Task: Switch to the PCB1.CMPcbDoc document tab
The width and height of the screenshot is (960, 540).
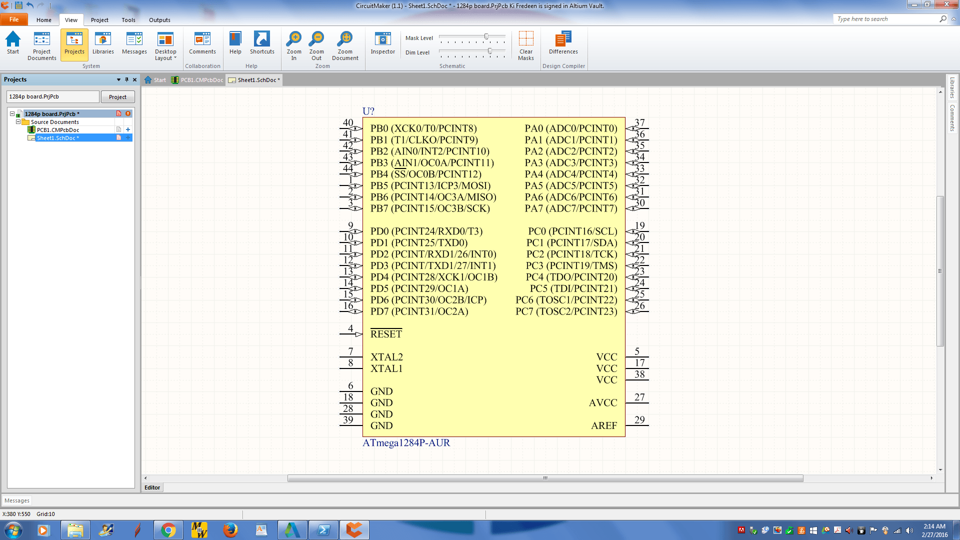Action: (197, 80)
